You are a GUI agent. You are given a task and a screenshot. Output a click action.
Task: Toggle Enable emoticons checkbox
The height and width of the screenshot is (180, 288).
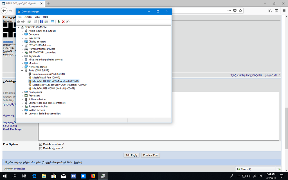pos(40,144)
